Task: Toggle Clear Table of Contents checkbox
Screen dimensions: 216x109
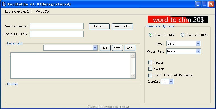Action: pyautogui.click(x=150, y=75)
